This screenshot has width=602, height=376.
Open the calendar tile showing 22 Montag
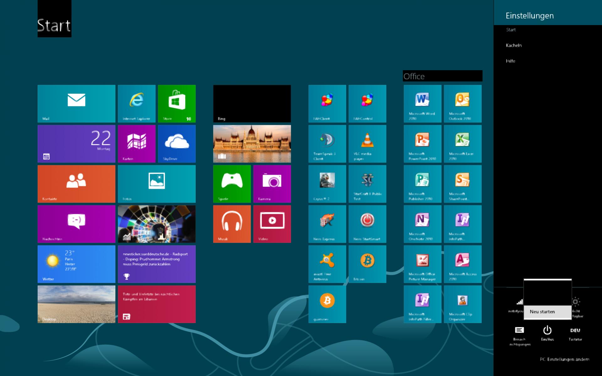coord(76,144)
